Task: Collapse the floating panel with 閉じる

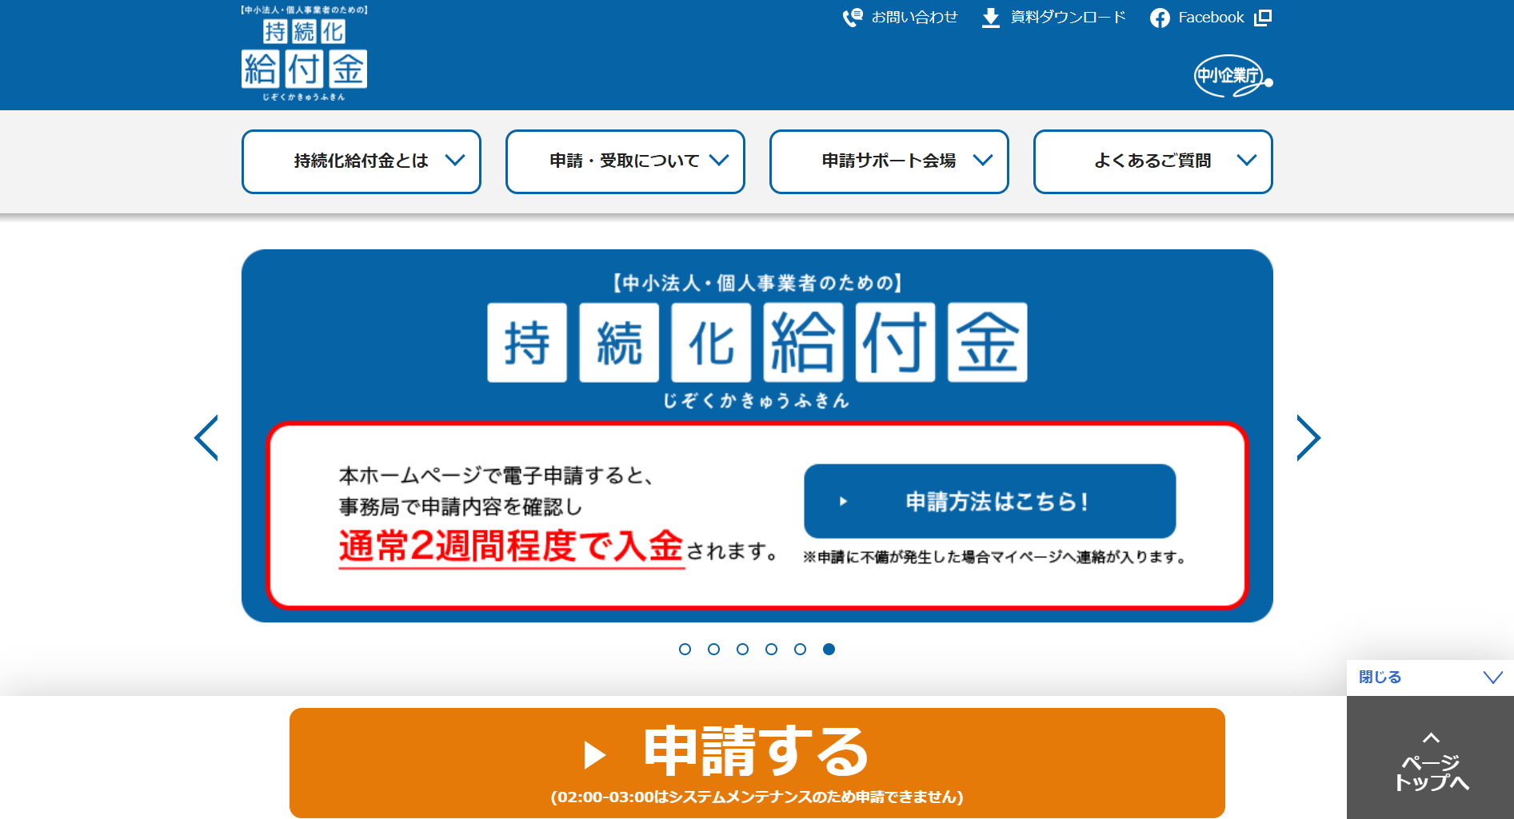Action: pyautogui.click(x=1429, y=678)
